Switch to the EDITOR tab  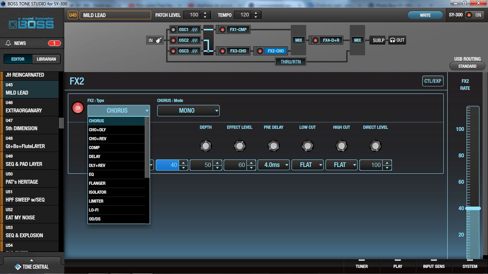[18, 59]
